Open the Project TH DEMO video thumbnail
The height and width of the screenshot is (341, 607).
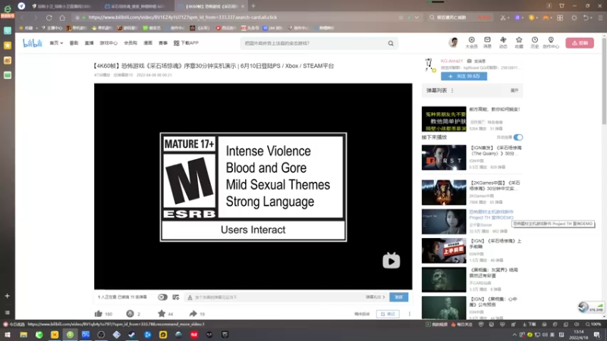pos(444,221)
